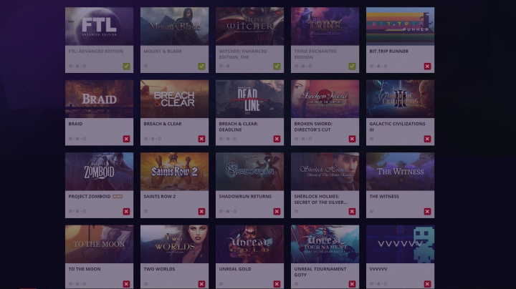
Task: Select The Witcher cover thumbnail
Action: pos(250,26)
